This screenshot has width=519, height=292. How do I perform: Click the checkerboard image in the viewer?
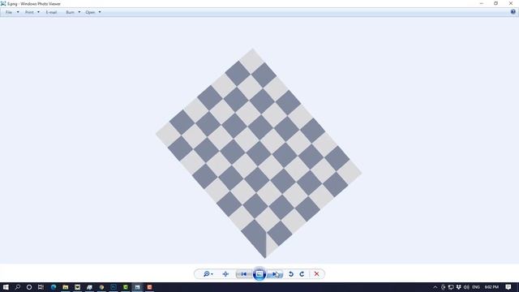click(259, 153)
